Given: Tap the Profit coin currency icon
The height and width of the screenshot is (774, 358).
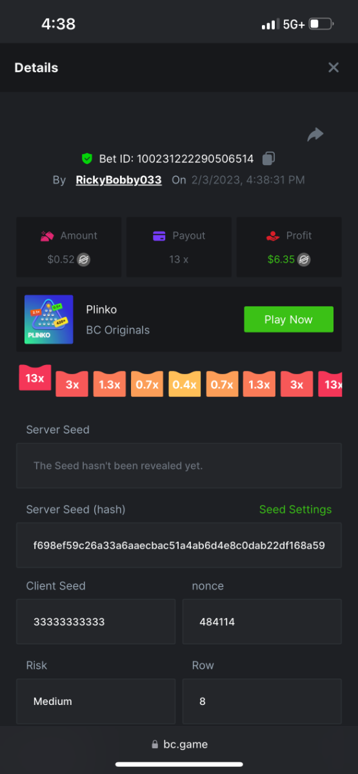Looking at the screenshot, I should tap(304, 260).
